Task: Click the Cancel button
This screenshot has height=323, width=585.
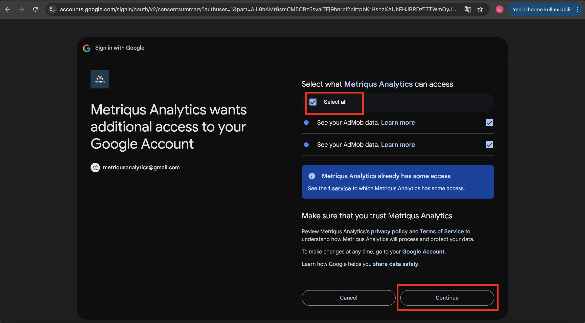Action: pyautogui.click(x=348, y=298)
